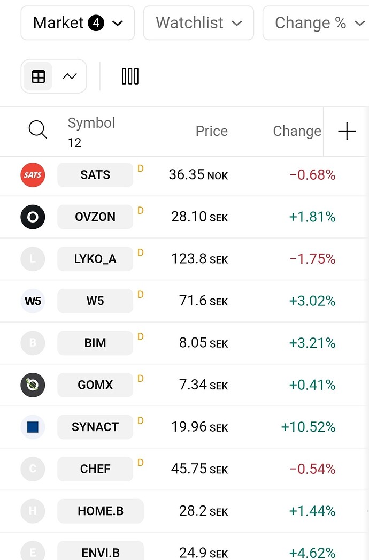
Task: Open the HOME.B symbol button
Action: pos(101,511)
